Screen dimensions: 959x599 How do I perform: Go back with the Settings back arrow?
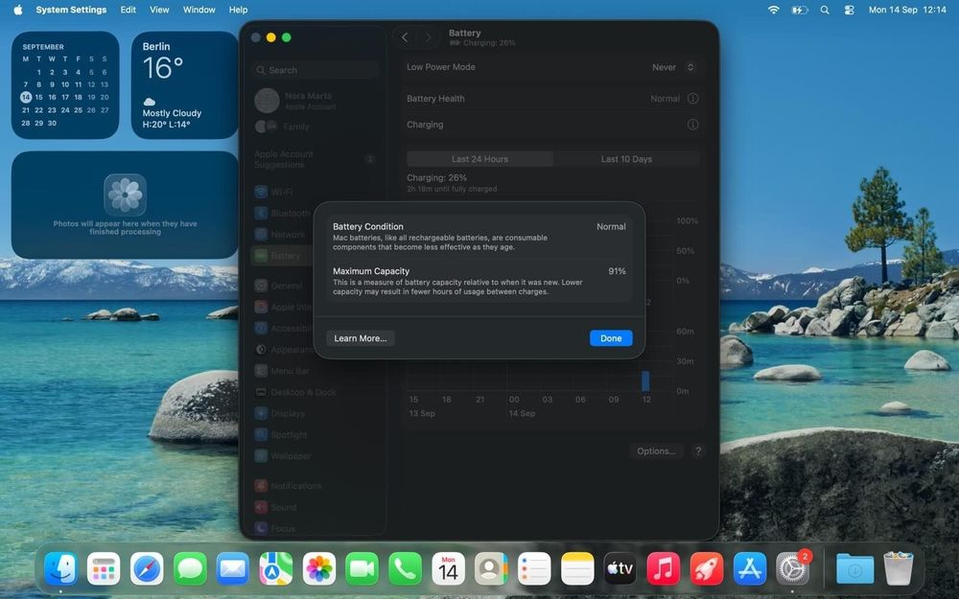click(405, 37)
